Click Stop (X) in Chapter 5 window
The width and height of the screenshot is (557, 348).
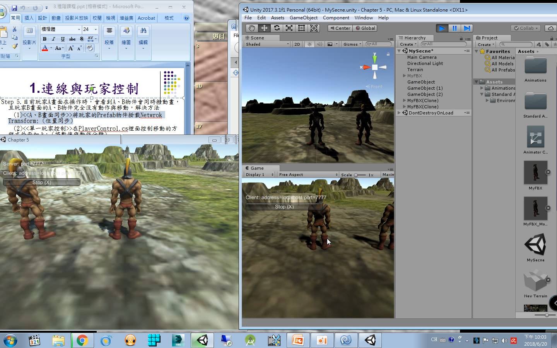[x=42, y=182]
